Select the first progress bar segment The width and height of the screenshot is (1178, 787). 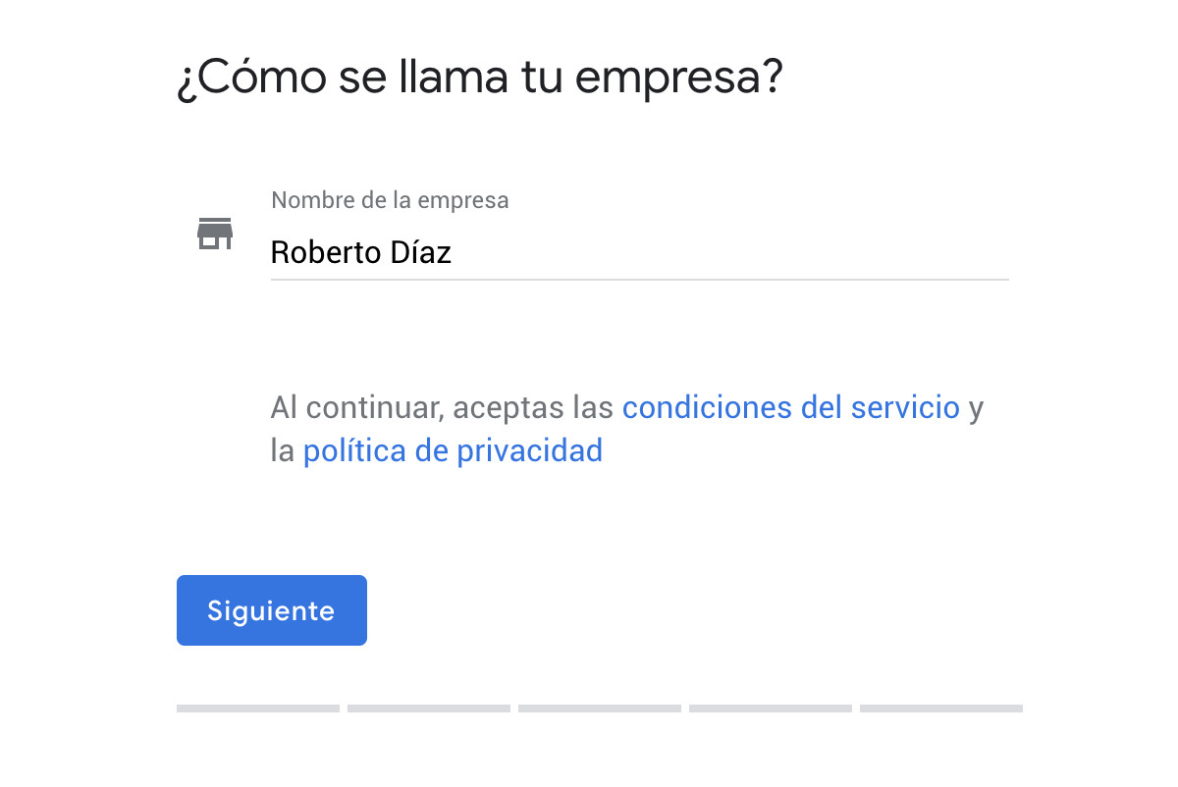(x=258, y=708)
